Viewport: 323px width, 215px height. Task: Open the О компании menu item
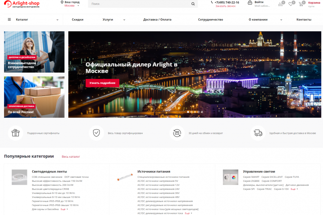pyautogui.click(x=258, y=20)
